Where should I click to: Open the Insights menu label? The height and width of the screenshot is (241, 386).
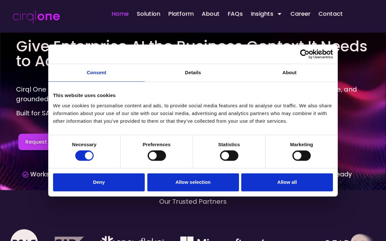point(262,14)
